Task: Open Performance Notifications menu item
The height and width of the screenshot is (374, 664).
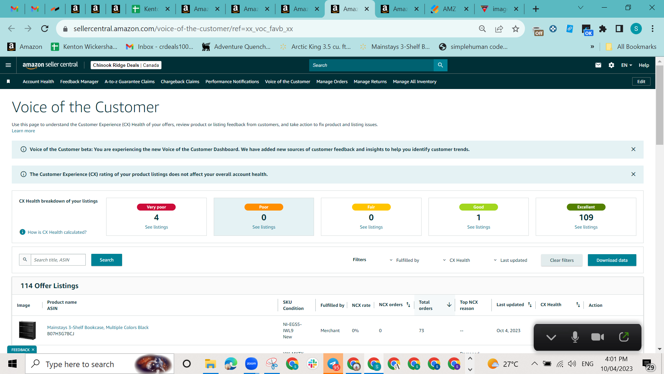Action: [x=232, y=81]
